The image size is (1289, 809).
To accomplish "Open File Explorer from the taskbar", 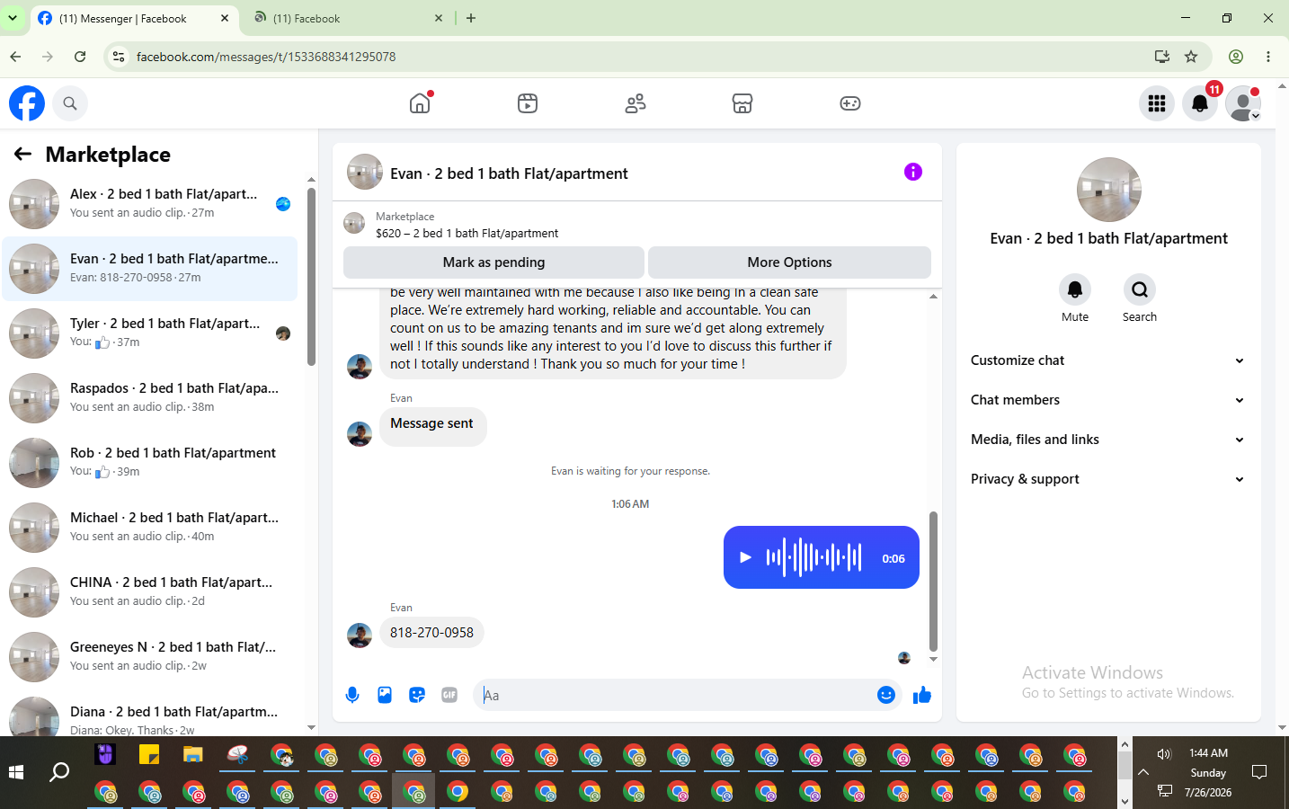I will [193, 754].
